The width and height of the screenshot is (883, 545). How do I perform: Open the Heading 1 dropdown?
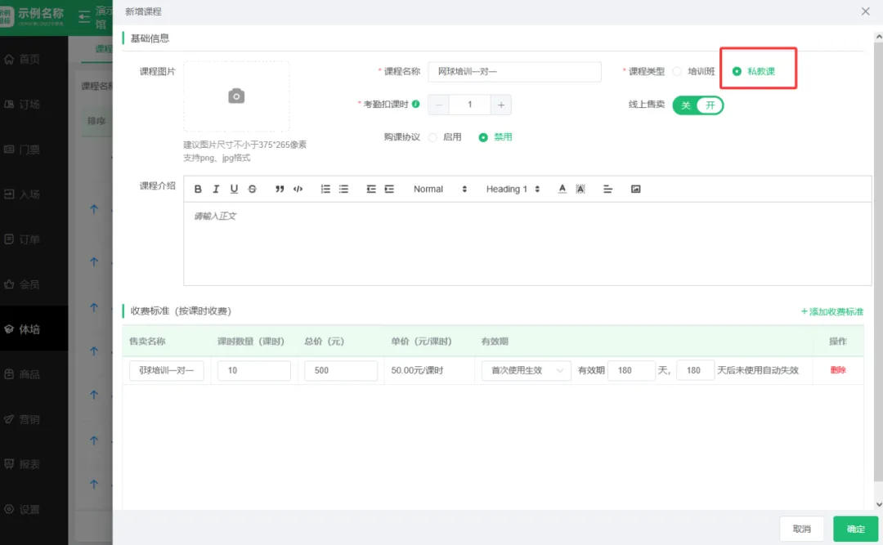click(513, 189)
